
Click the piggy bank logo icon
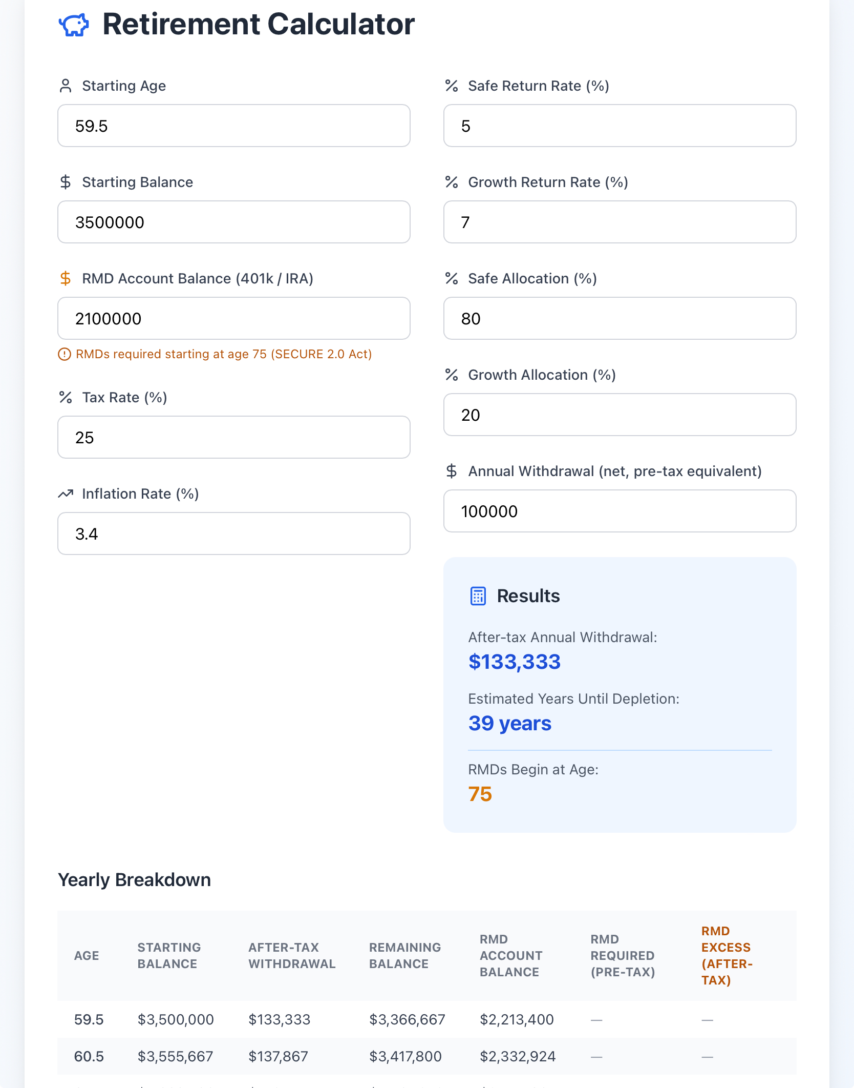tap(74, 25)
